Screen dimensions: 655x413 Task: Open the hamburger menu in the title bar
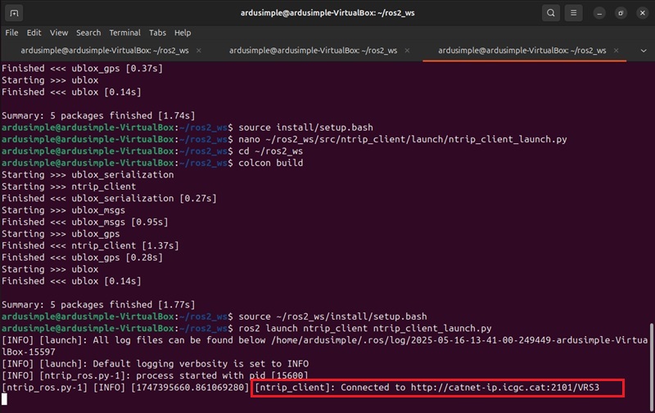point(576,13)
